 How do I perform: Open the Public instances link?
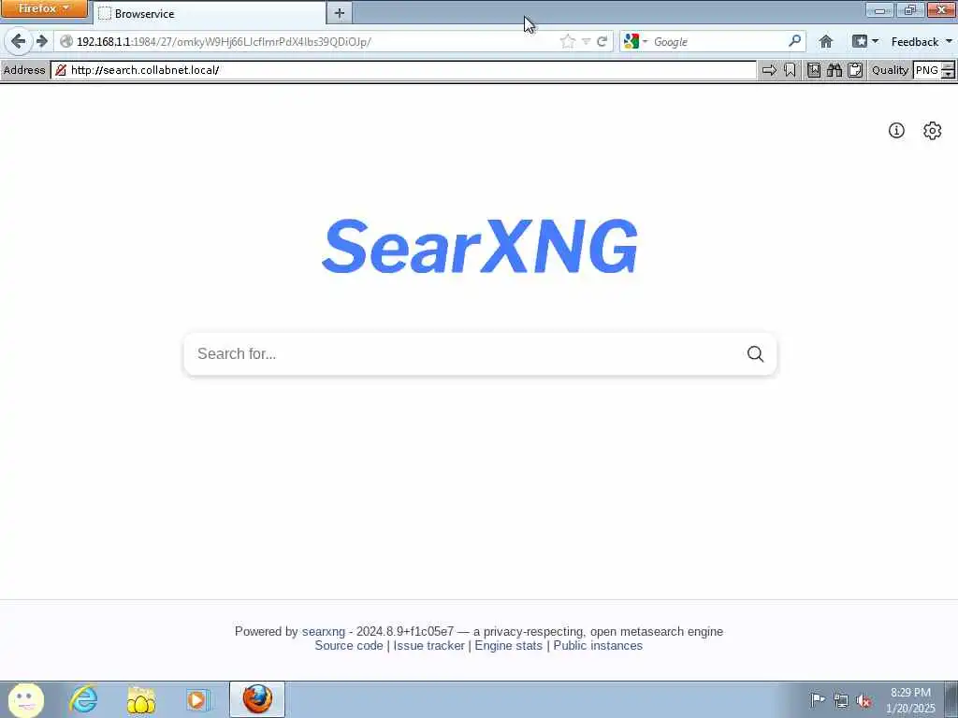coord(598,645)
